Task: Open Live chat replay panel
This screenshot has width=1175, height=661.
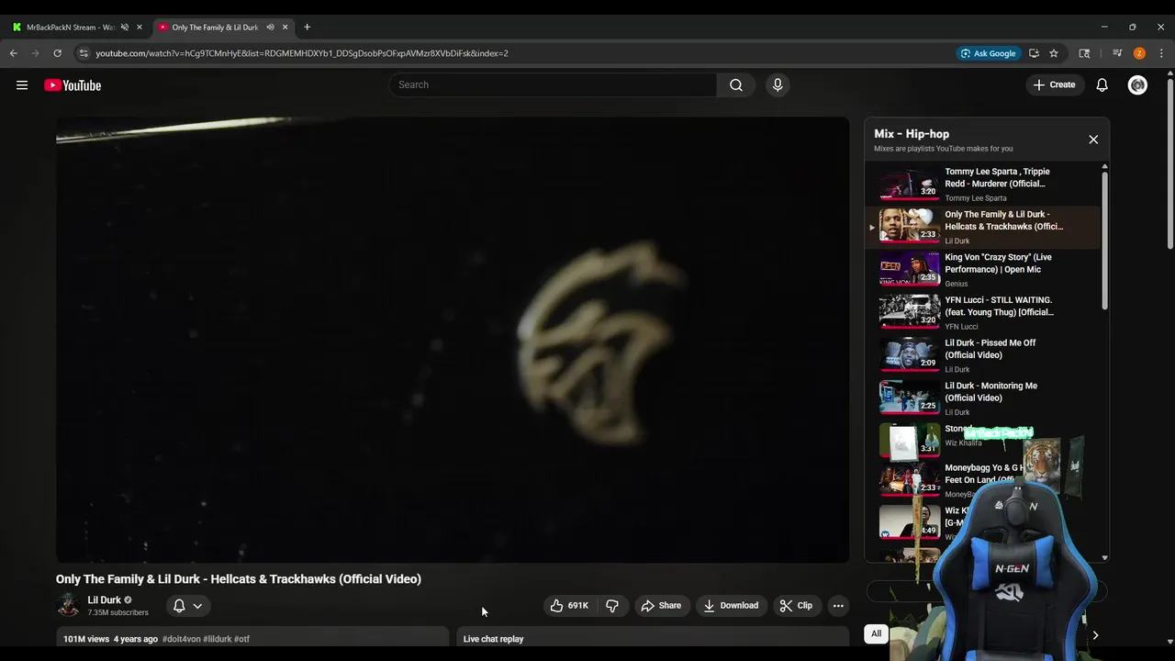Action: pos(653,639)
